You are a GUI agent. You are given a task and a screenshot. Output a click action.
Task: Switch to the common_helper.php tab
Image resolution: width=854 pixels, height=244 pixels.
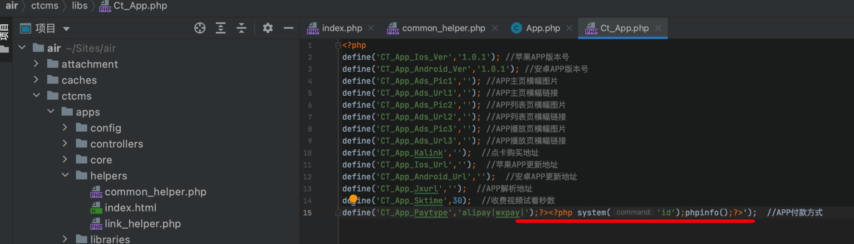point(443,28)
